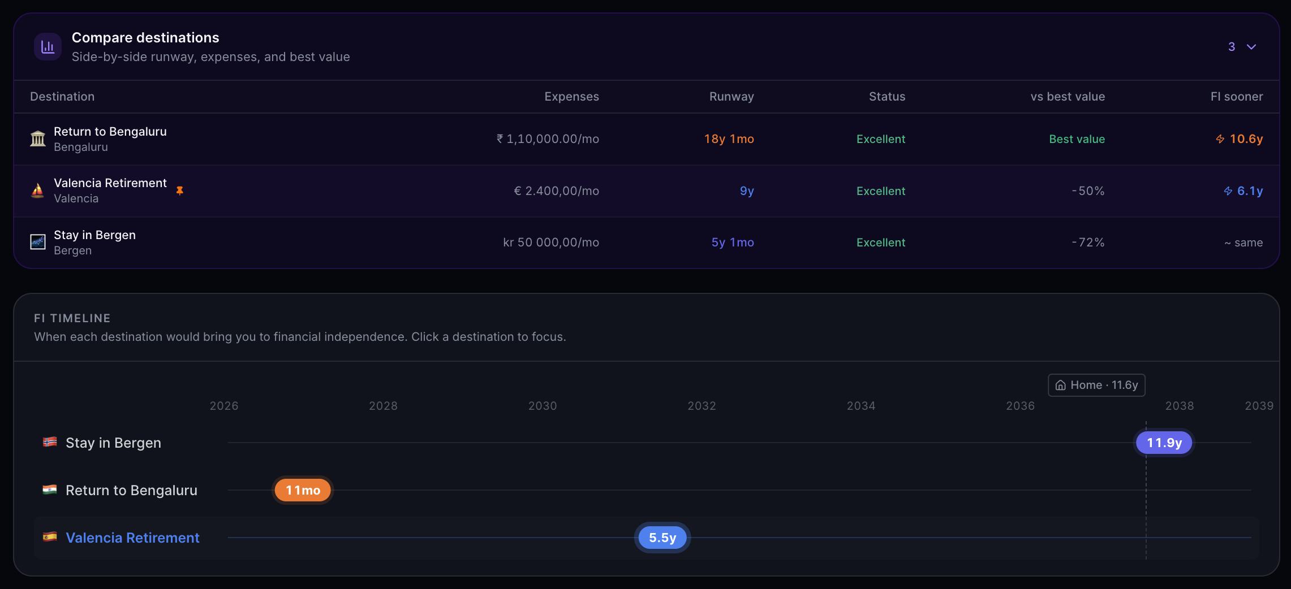Viewport: 1291px width, 589px height.
Task: Open the Return to Bengaluru row
Action: point(647,139)
